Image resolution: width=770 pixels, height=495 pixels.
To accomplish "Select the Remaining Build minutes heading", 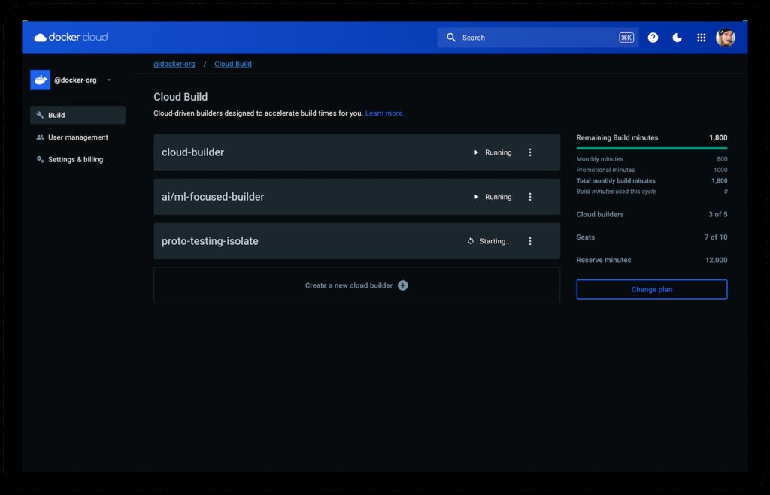I will (617, 138).
